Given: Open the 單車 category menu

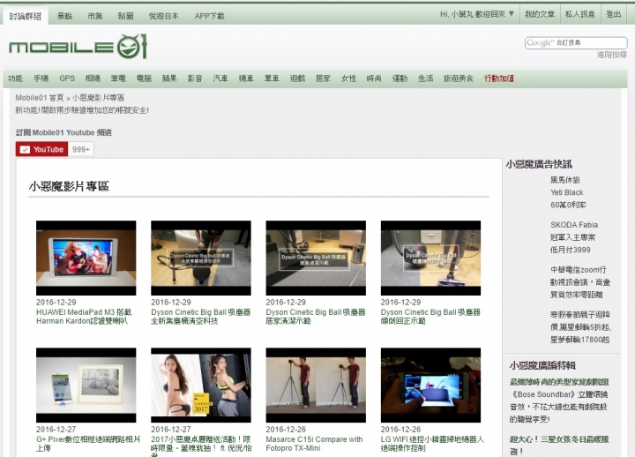Looking at the screenshot, I should pos(272,79).
